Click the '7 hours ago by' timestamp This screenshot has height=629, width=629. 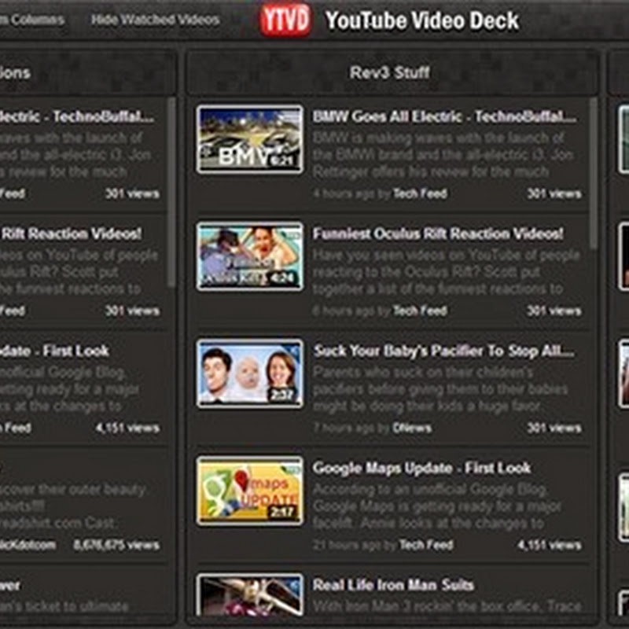coord(351,428)
